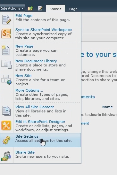Click the New Document Library icon
The width and height of the screenshot is (117, 175).
click(x=6, y=64)
